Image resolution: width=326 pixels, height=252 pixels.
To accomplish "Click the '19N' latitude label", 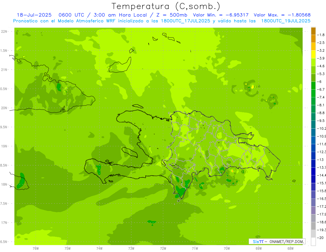I will [4, 146].
